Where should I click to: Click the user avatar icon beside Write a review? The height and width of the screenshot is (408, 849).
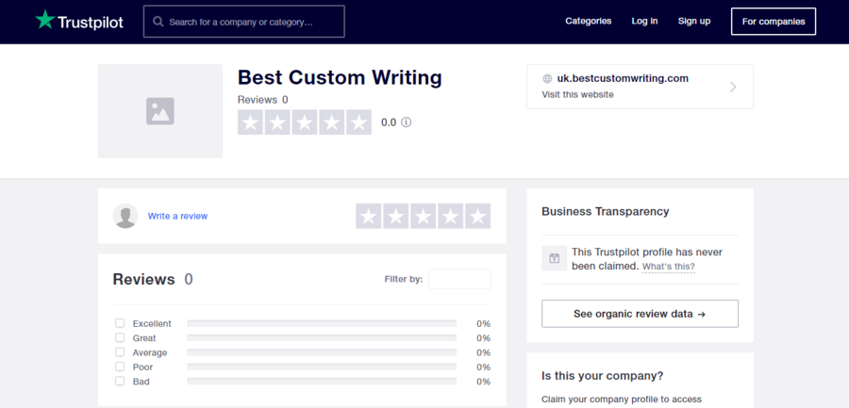click(125, 216)
